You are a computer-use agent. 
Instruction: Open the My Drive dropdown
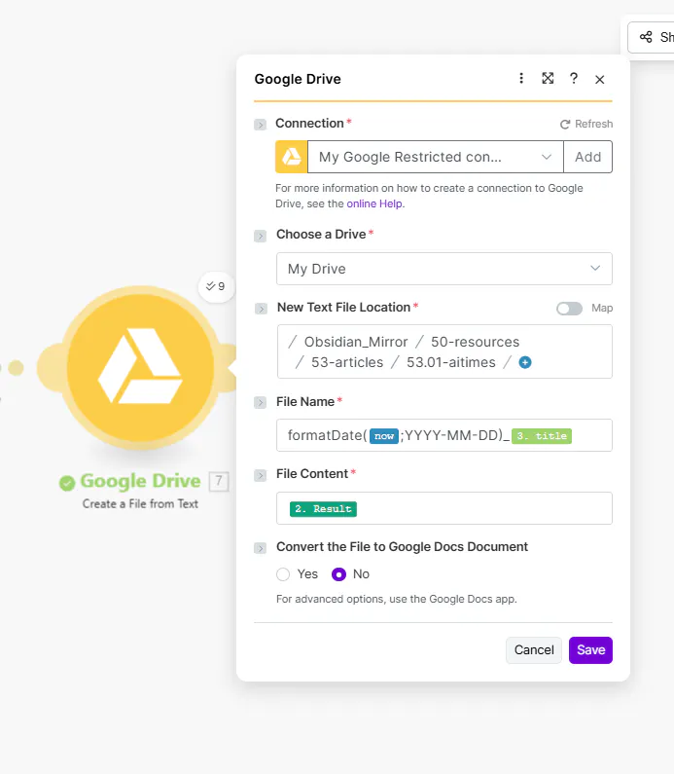[x=444, y=269]
